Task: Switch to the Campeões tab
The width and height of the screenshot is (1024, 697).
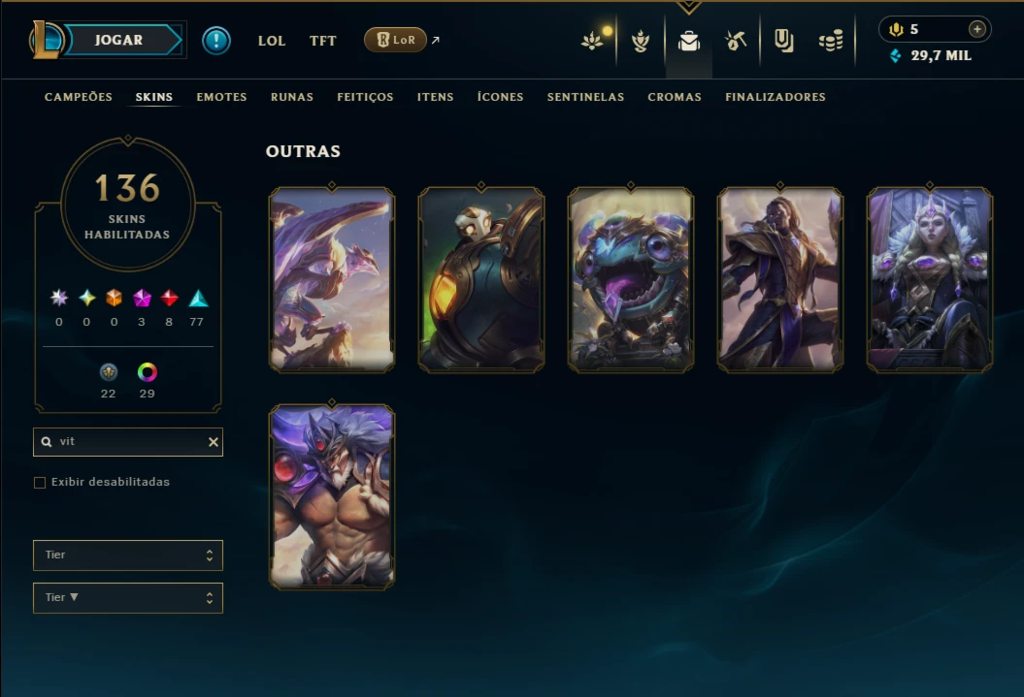Action: click(x=79, y=97)
